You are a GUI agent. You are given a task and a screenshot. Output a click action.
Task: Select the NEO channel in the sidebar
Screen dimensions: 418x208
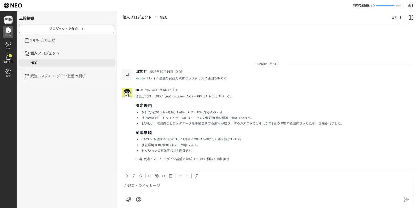click(x=67, y=63)
